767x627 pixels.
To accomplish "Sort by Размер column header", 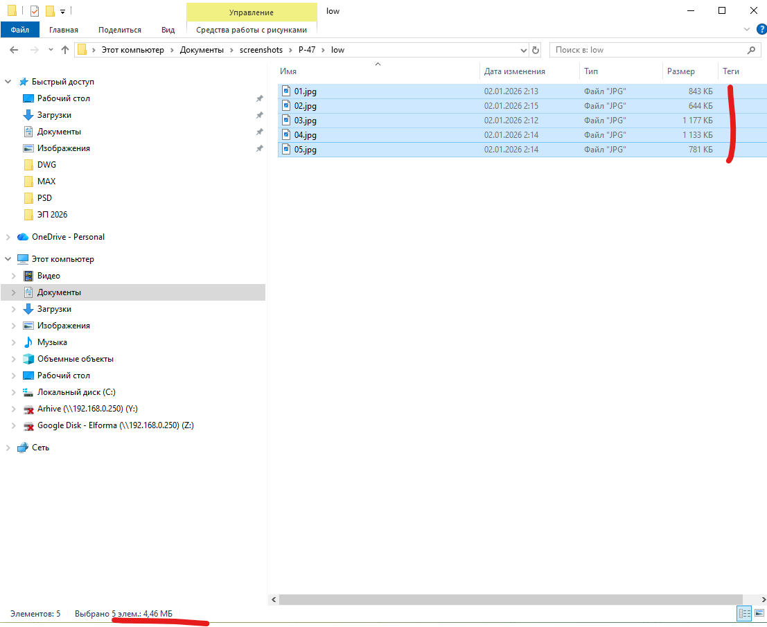I will (x=680, y=71).
